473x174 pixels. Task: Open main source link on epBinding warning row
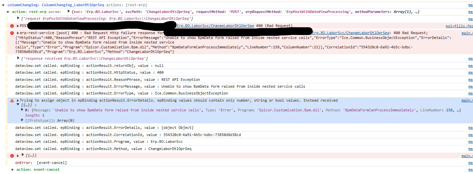(x=467, y=101)
